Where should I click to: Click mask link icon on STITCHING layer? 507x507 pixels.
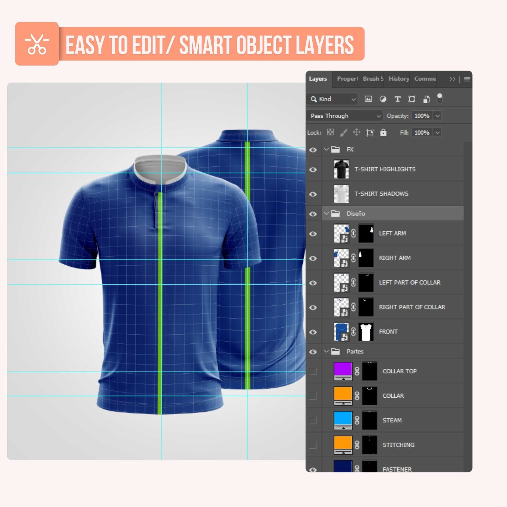pyautogui.click(x=357, y=445)
